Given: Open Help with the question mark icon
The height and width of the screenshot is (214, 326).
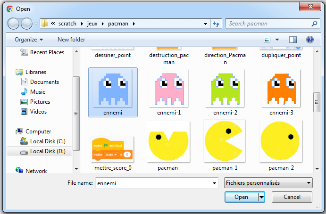Looking at the screenshot, I should [x=310, y=40].
